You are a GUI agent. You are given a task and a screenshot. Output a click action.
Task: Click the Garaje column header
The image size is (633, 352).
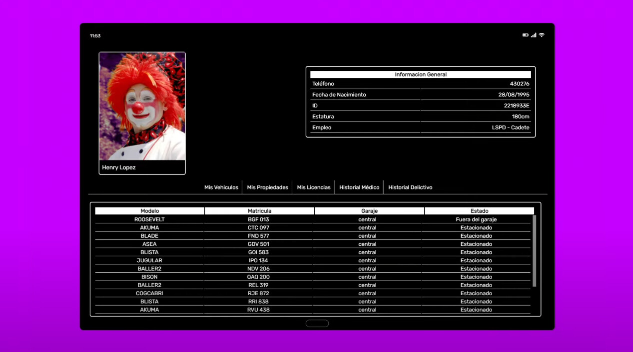(370, 211)
